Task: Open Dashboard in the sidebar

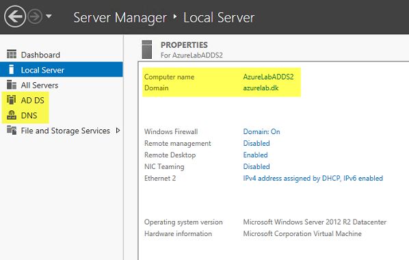Action: [x=40, y=55]
